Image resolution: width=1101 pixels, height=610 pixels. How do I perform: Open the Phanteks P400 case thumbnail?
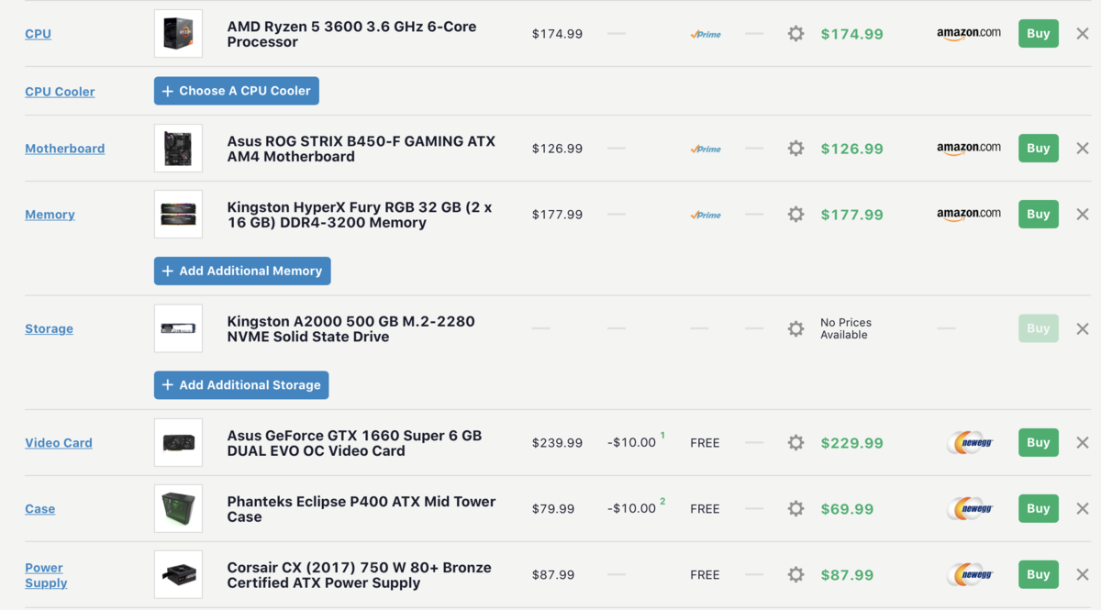178,509
